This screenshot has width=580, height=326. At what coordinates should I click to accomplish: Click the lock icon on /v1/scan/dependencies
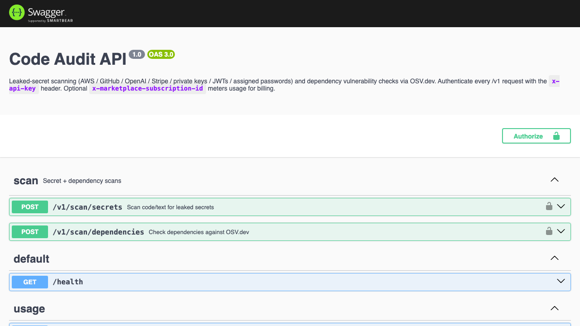tap(549, 231)
